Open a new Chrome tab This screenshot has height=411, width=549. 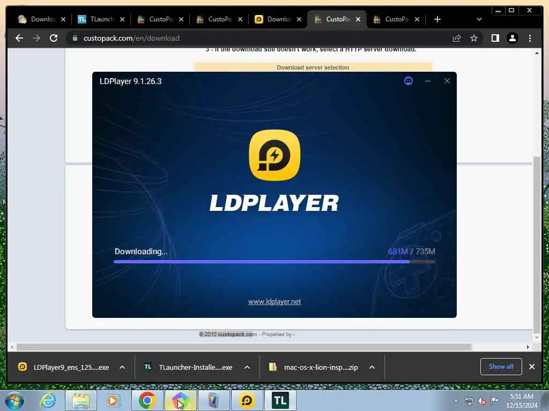(x=437, y=19)
